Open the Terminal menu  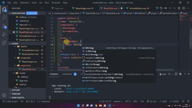[56, 3]
